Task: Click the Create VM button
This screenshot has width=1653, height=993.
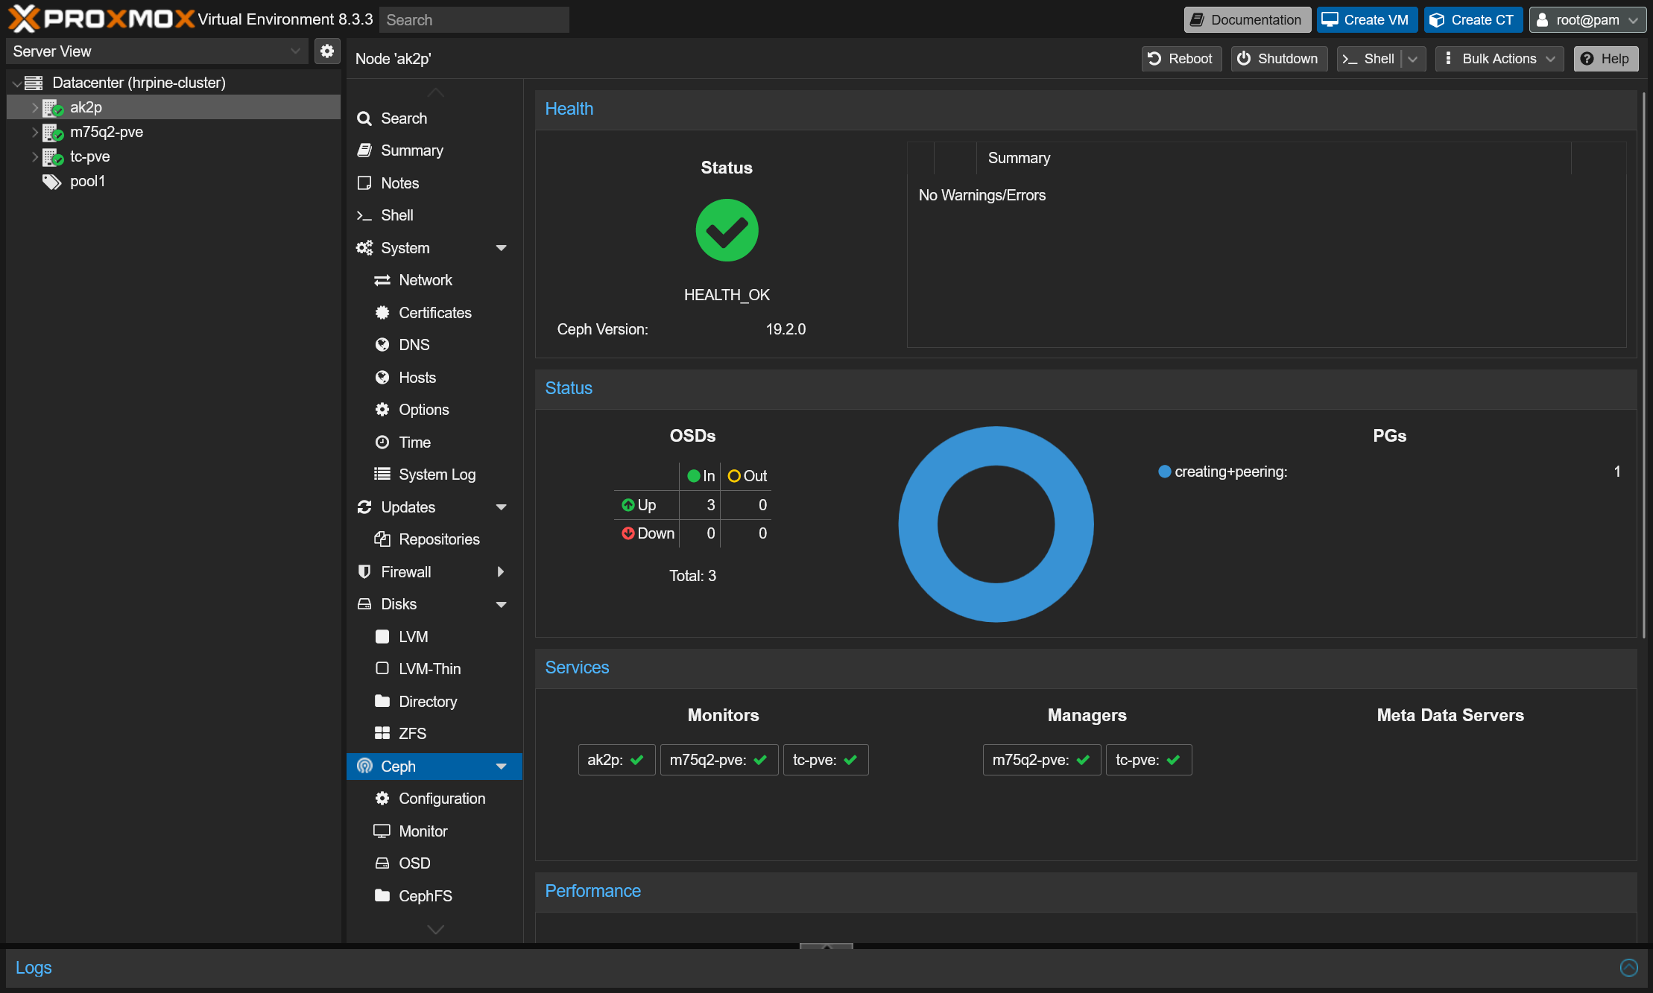Action: click(1368, 19)
